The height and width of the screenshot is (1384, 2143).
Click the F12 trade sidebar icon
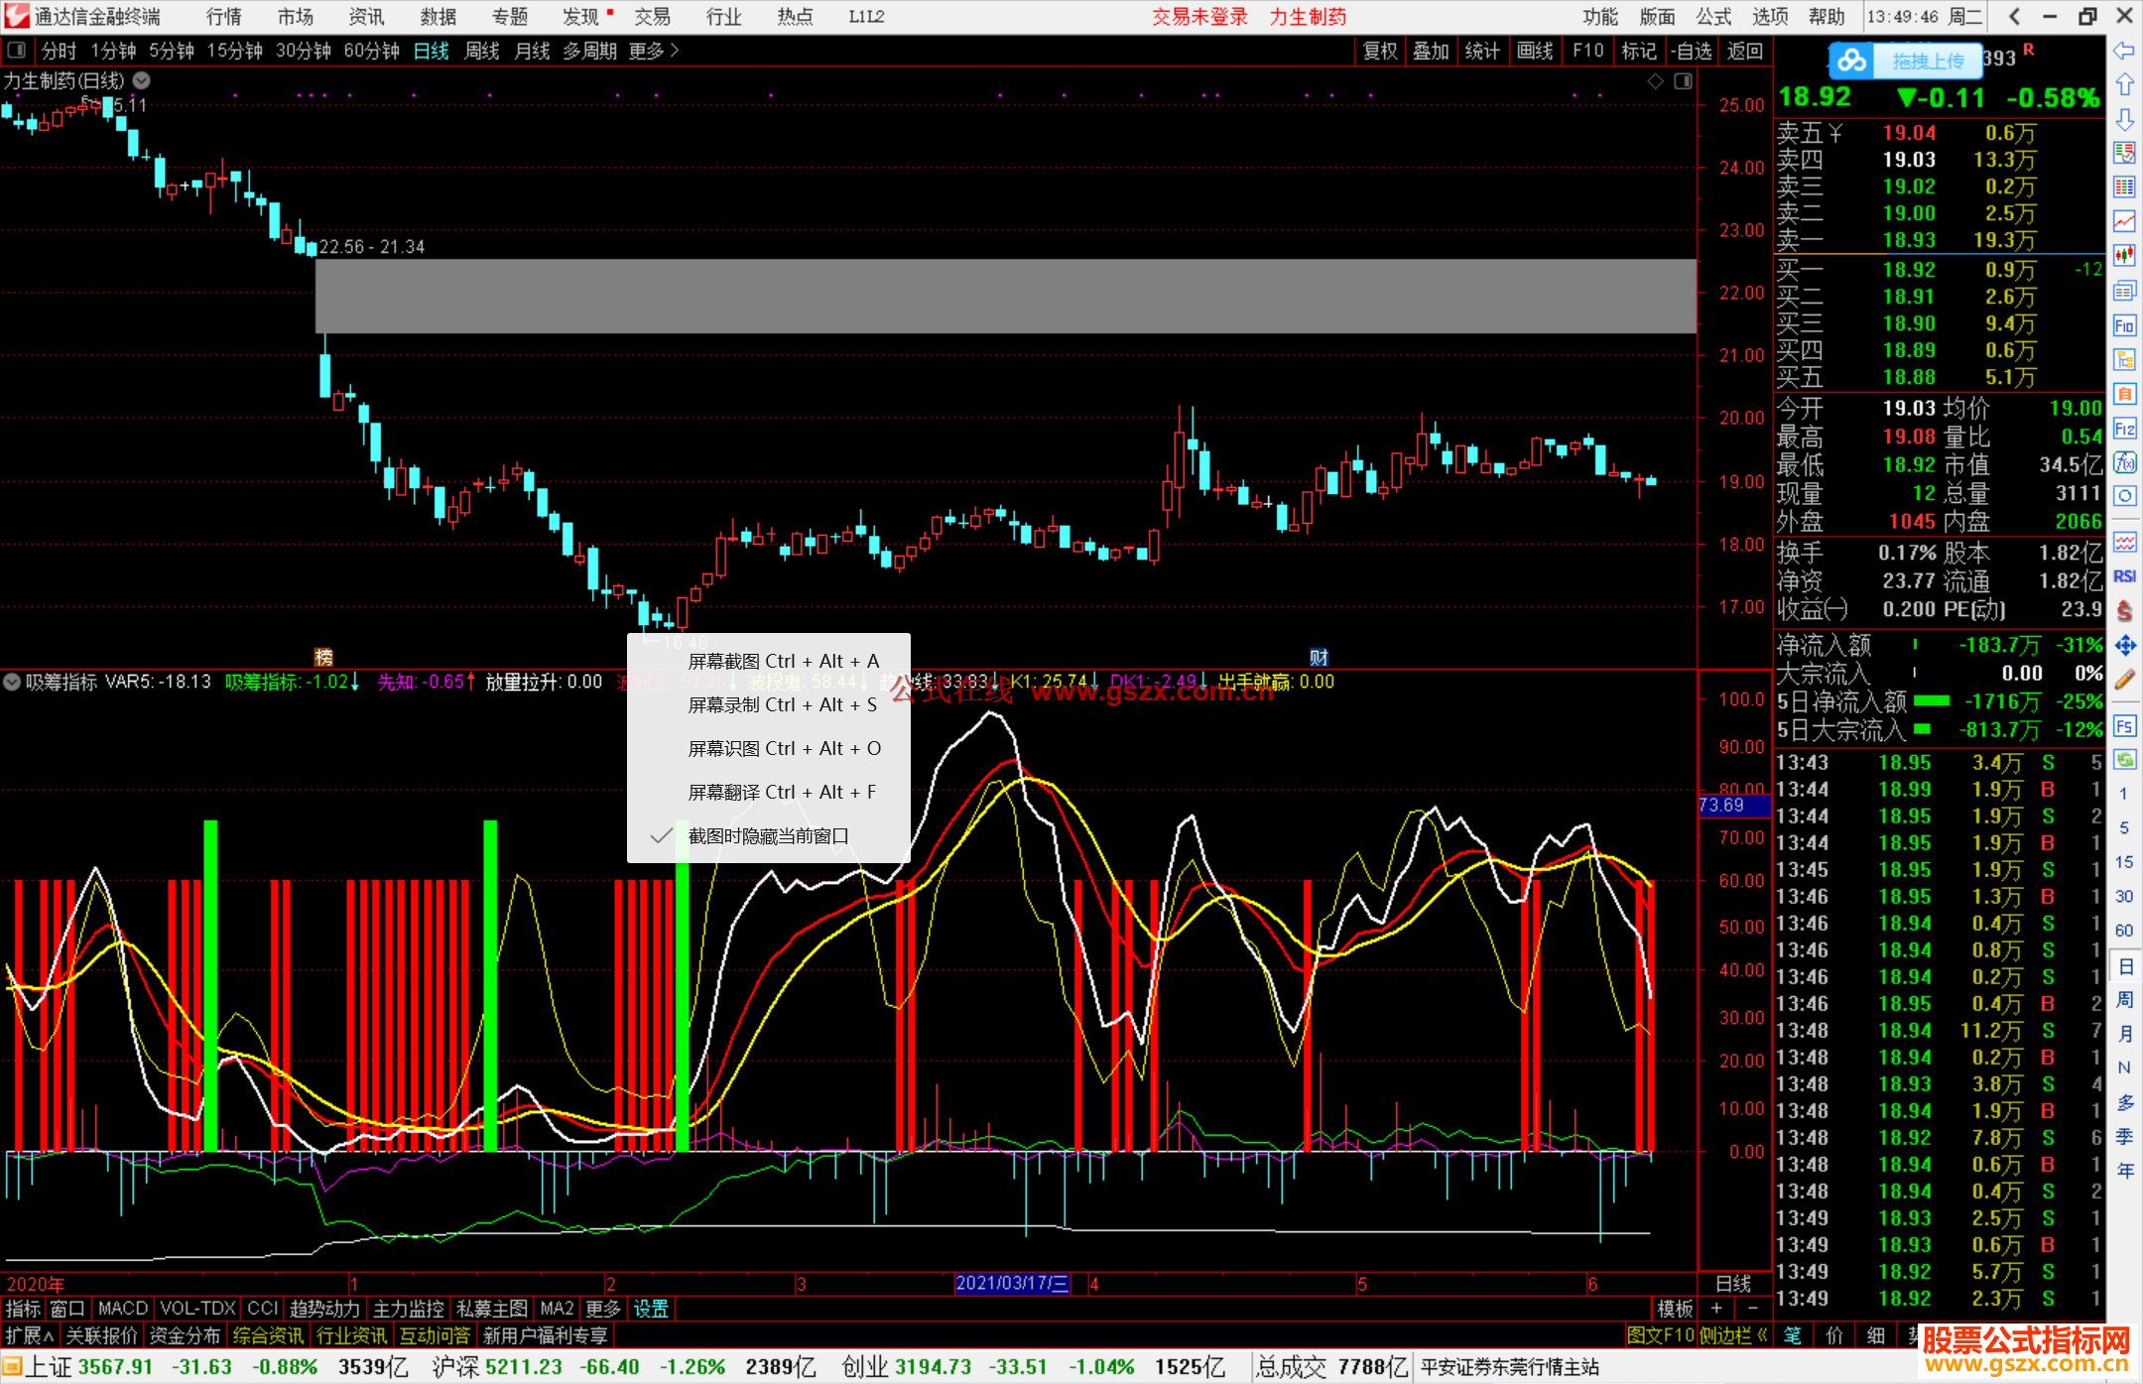coord(2124,429)
